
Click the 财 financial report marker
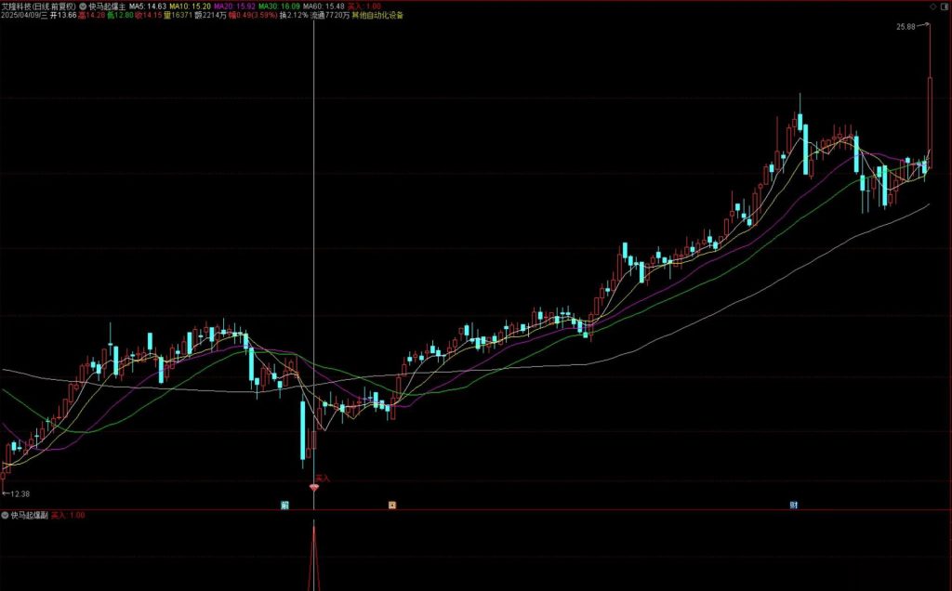point(794,505)
